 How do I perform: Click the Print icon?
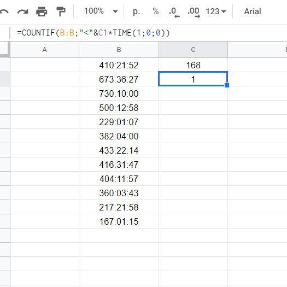click(42, 11)
